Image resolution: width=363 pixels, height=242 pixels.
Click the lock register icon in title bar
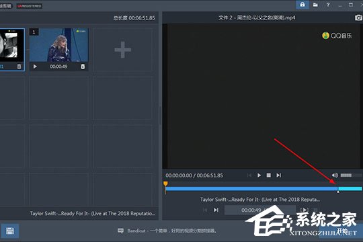point(302,5)
